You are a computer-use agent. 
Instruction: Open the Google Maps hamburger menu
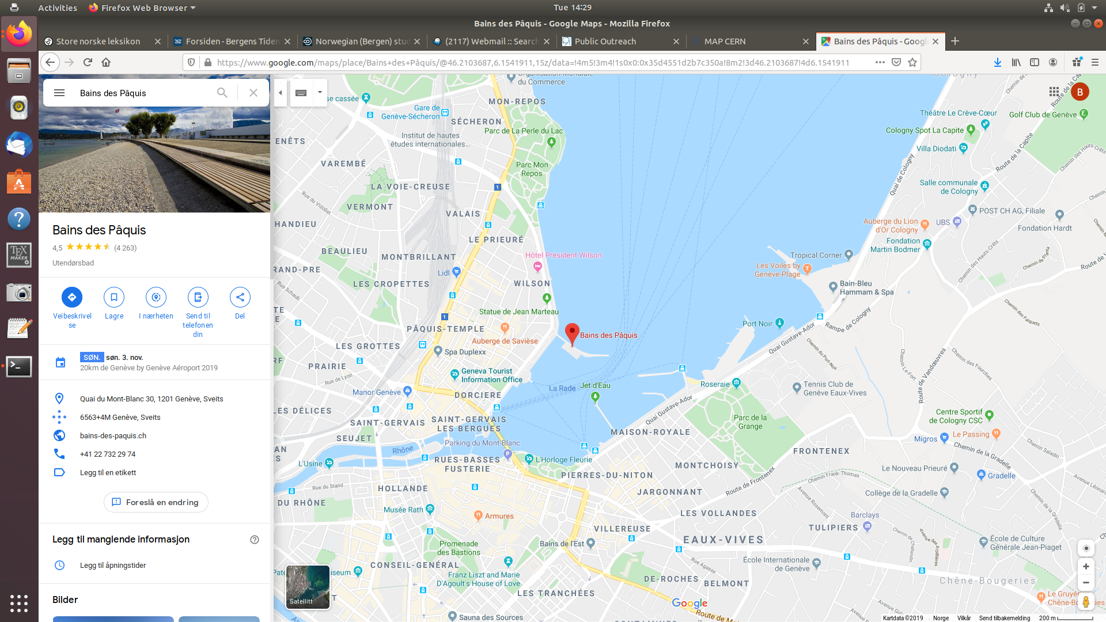[x=59, y=93]
